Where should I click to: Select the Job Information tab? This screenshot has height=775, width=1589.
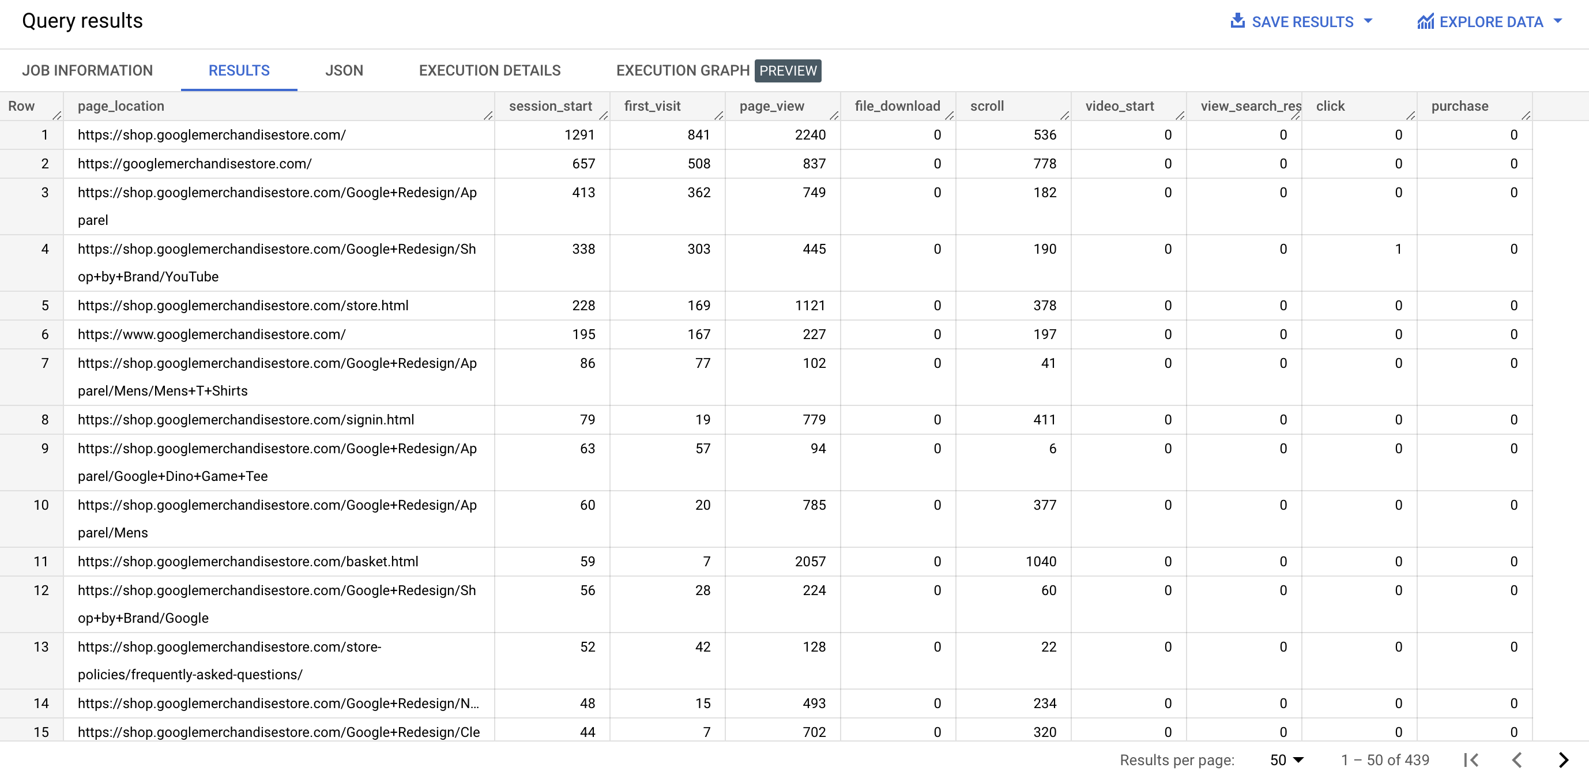87,70
